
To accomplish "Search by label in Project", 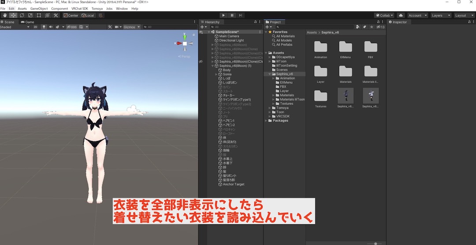I will 364,27.
